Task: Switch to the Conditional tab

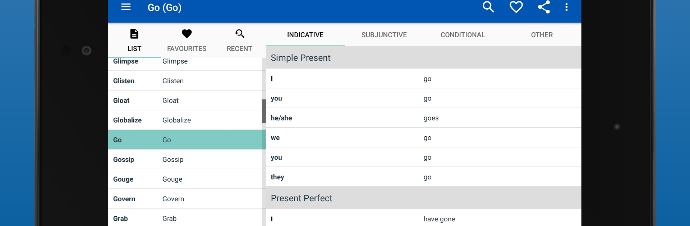Action: point(463,35)
